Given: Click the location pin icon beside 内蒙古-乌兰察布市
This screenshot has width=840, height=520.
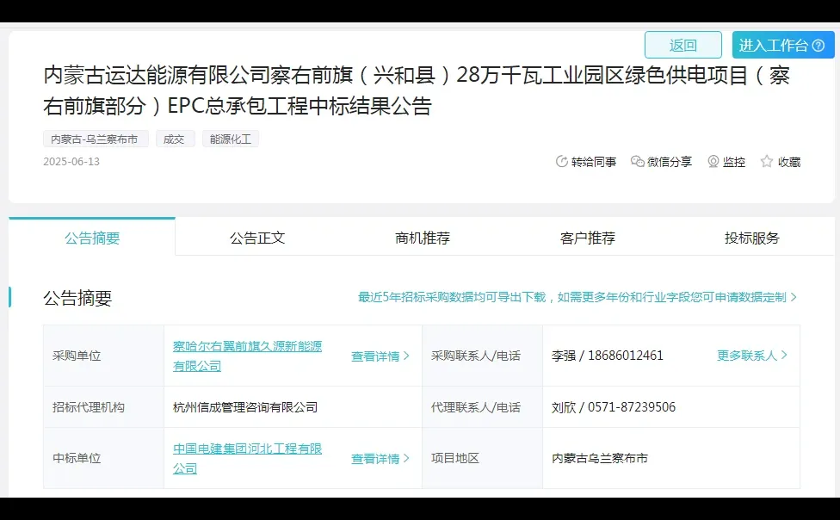Looking at the screenshot, I should [x=50, y=139].
